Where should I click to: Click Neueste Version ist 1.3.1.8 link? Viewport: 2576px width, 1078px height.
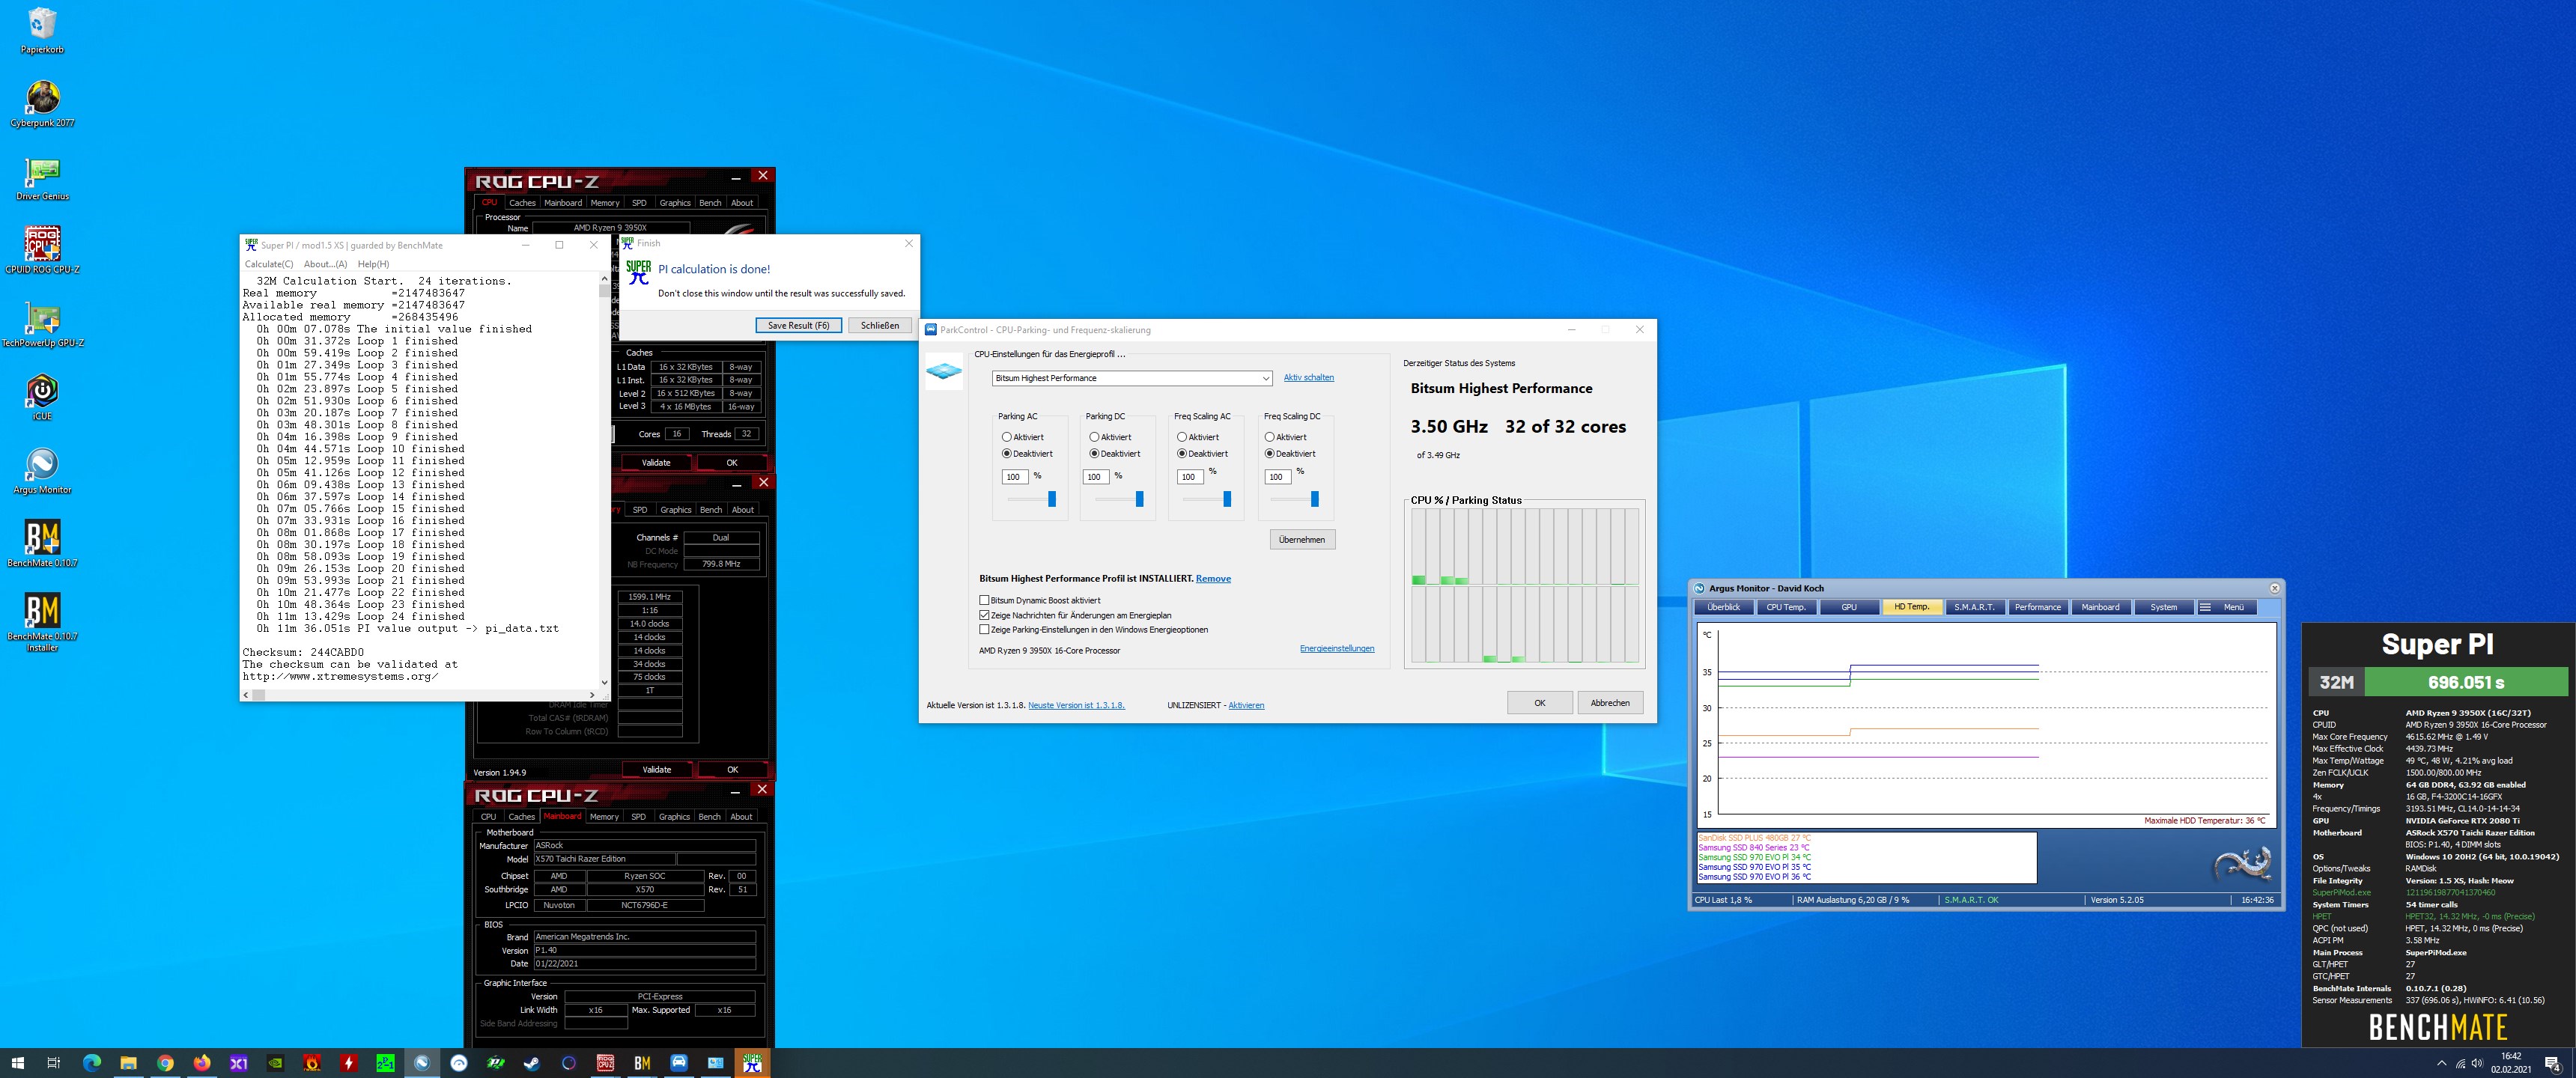pyautogui.click(x=1076, y=705)
